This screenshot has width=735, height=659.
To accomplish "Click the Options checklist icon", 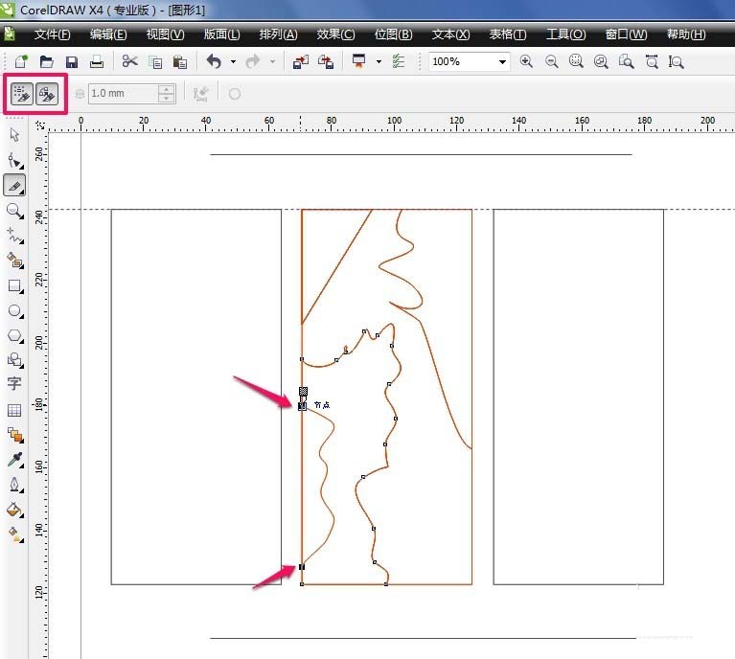I will pos(399,61).
